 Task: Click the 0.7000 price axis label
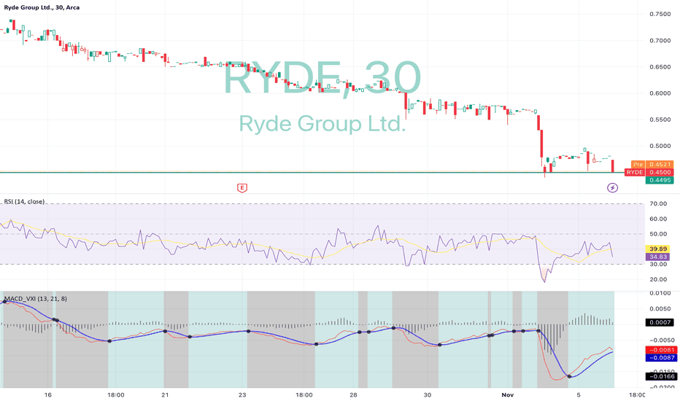click(660, 40)
